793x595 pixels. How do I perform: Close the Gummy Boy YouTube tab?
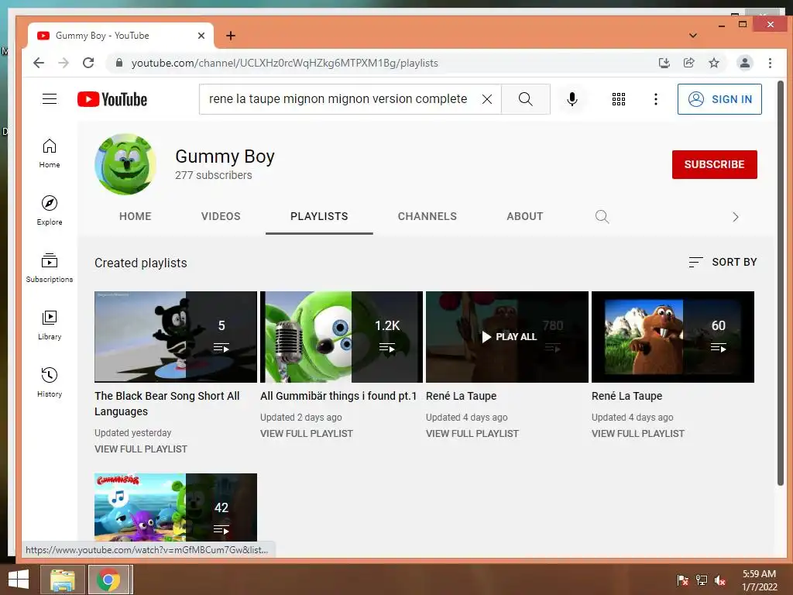(x=201, y=36)
